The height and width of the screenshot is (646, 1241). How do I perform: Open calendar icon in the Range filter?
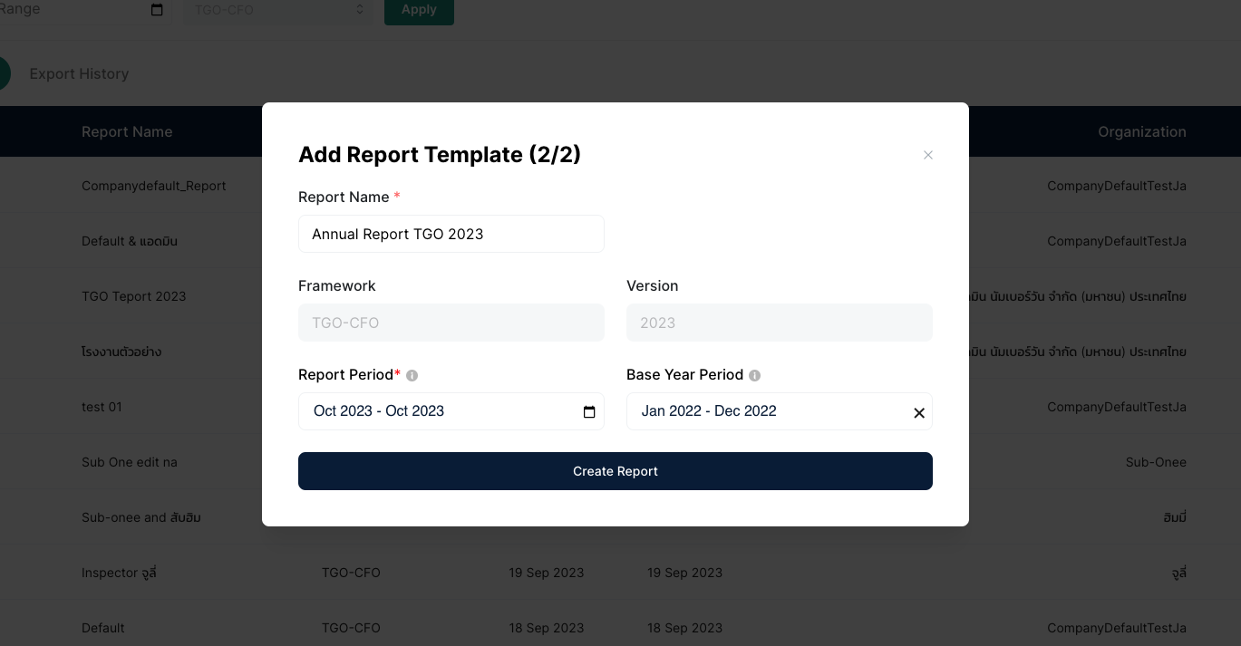[x=157, y=10]
